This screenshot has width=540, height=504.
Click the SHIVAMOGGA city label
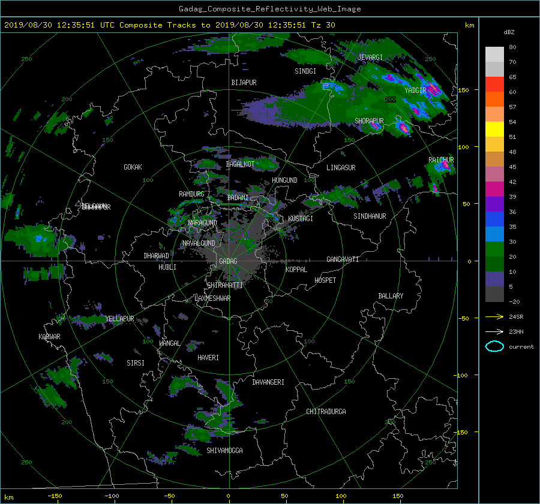[224, 451]
